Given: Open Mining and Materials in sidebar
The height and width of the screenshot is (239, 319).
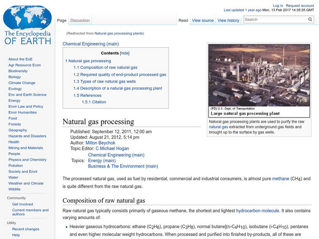Looking at the screenshot, I should (26, 148).
